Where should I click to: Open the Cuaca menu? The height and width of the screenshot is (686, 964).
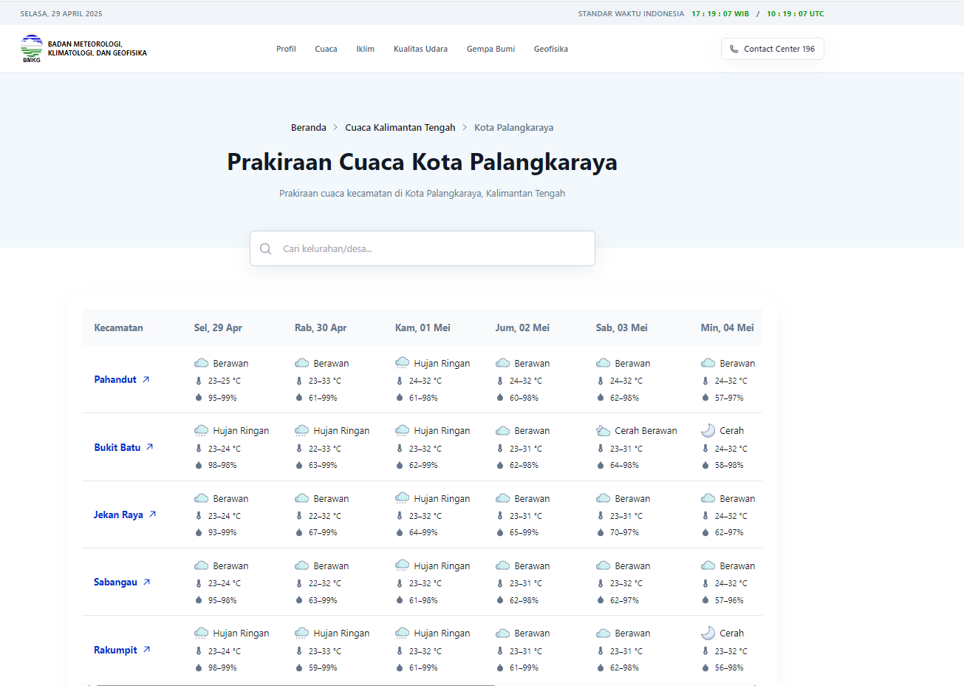[x=326, y=50]
